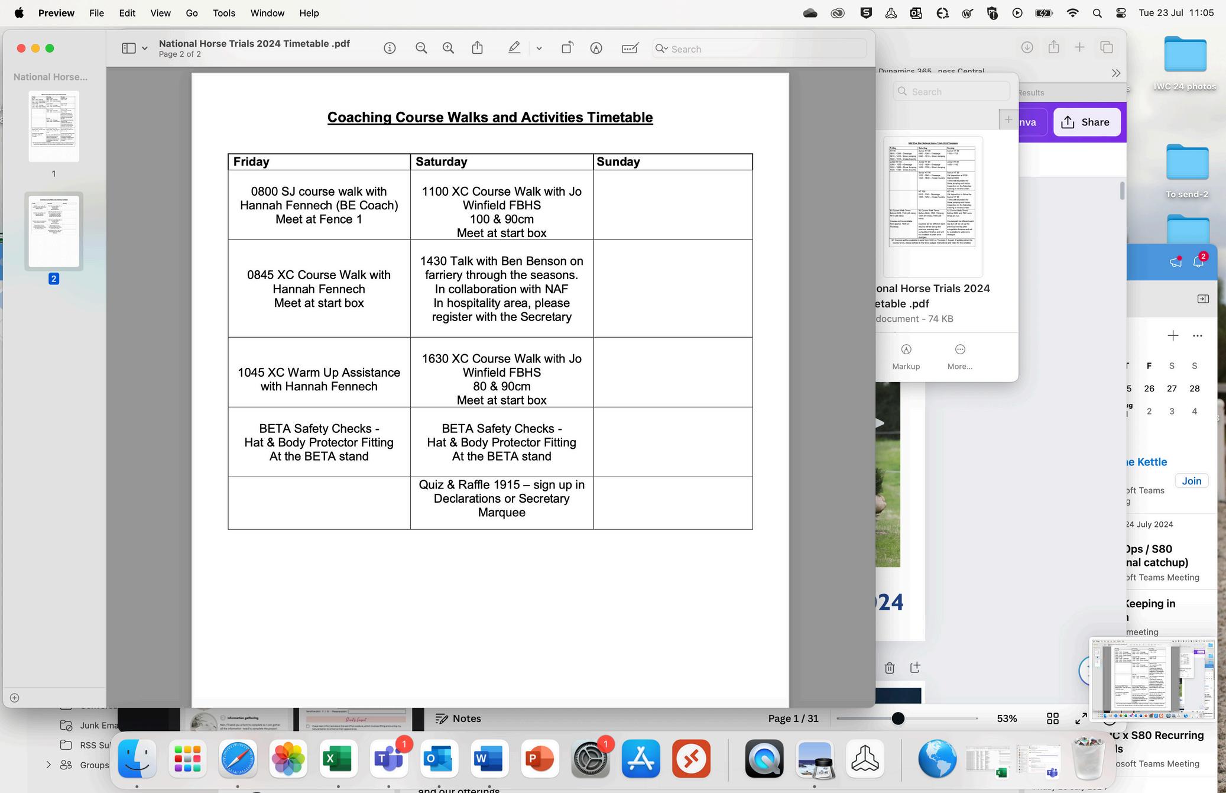Click the Share icon in the Preview toolbar
1226x793 pixels.
point(477,48)
